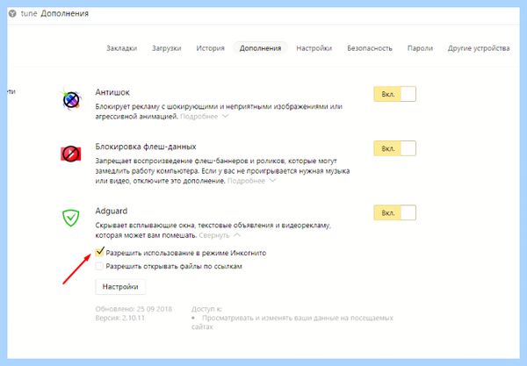Image resolution: width=527 pixels, height=366 pixels.
Task: Open the Пароли tab
Action: pos(420,48)
